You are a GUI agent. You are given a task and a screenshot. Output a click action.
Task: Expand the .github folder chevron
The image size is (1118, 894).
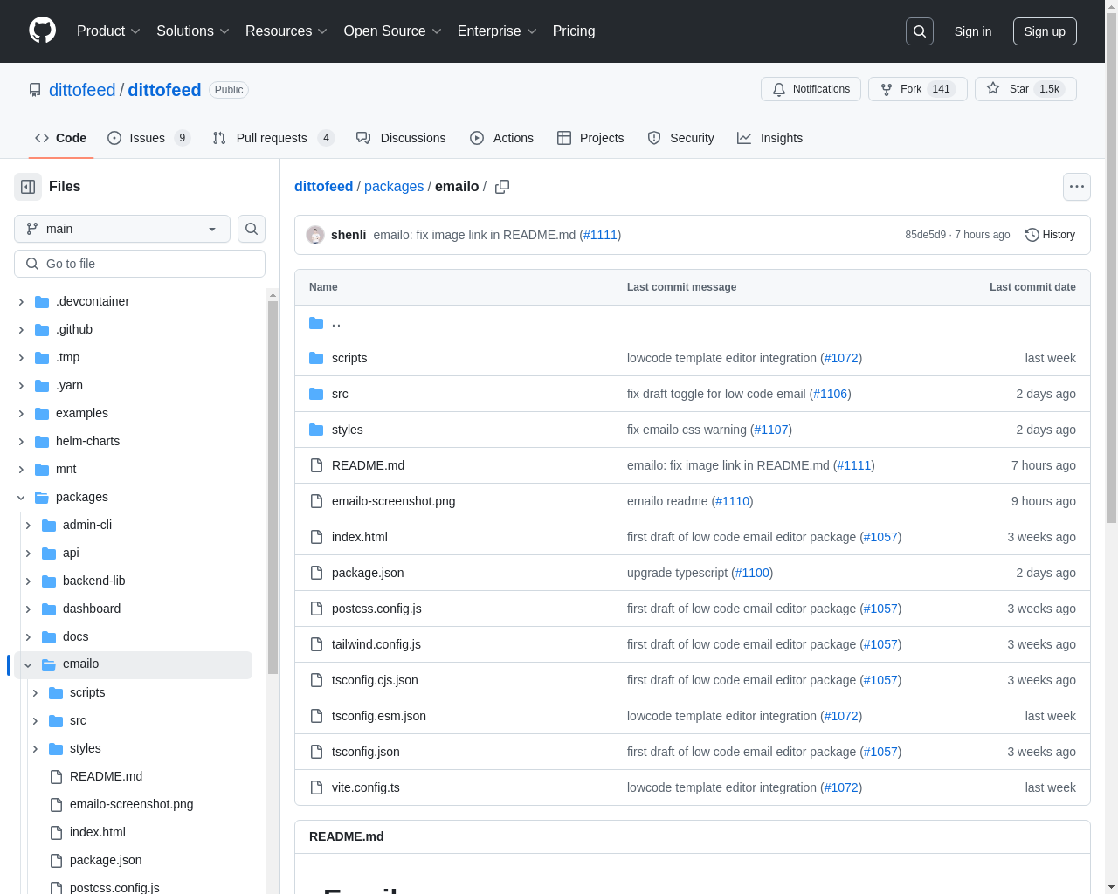(21, 329)
